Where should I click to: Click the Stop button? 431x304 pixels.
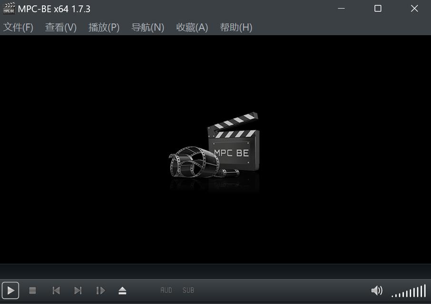click(32, 290)
